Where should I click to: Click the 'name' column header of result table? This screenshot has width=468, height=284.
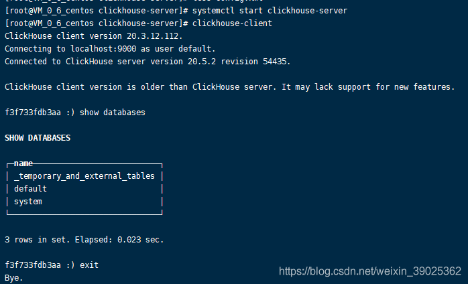point(23,163)
